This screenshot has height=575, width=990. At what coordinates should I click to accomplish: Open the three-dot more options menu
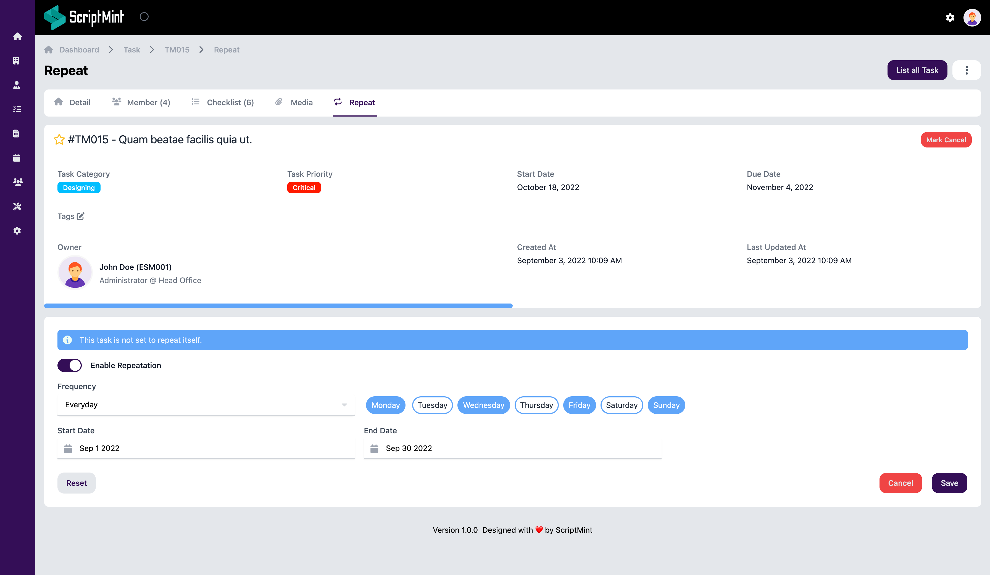point(967,70)
